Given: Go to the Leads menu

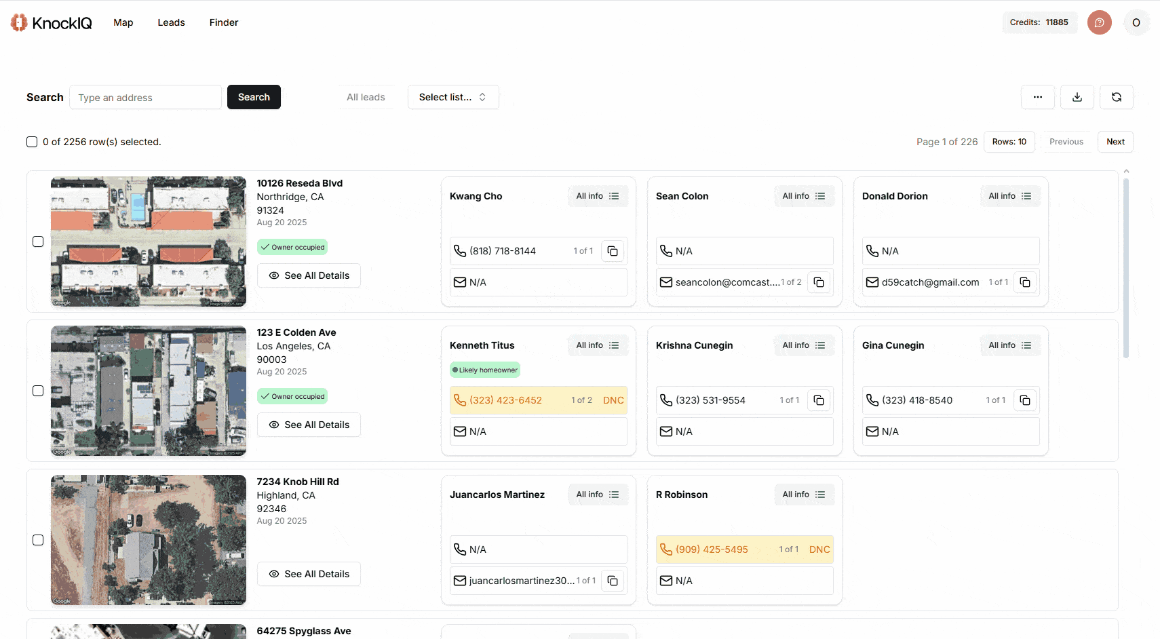Looking at the screenshot, I should click(171, 22).
